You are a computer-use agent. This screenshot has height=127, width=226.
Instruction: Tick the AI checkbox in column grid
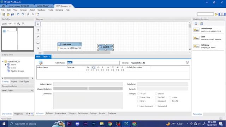(x=118, y=70)
